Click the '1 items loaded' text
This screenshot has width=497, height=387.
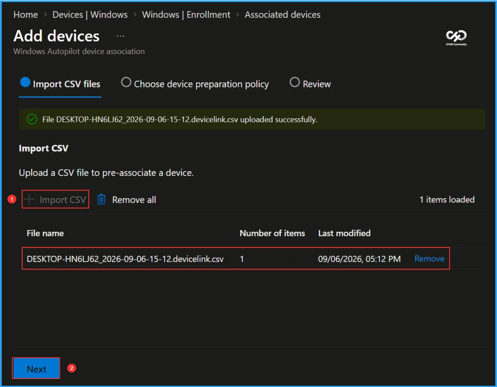pyautogui.click(x=447, y=200)
